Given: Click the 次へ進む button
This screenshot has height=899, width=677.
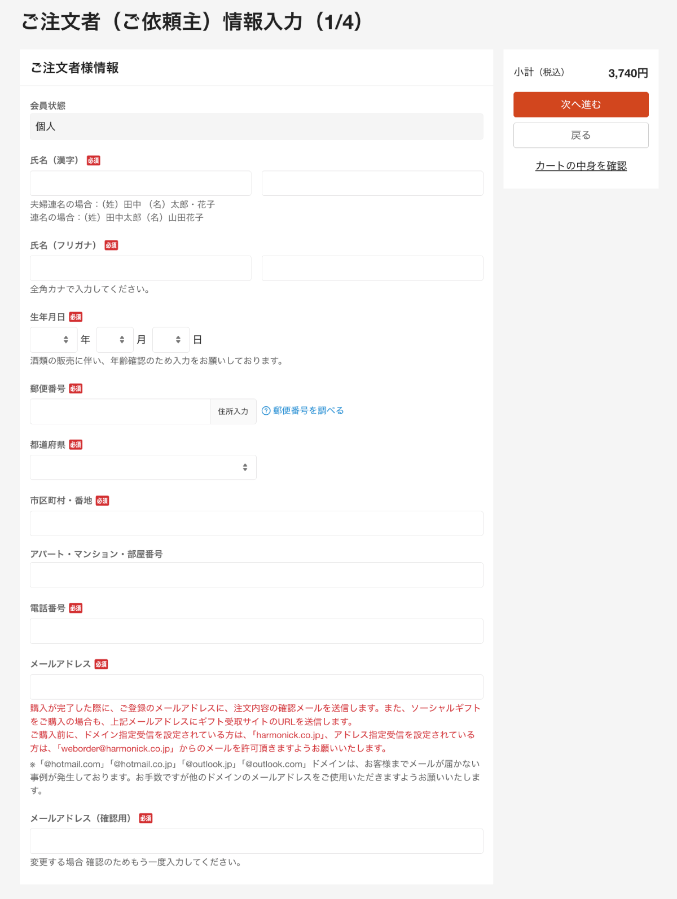Looking at the screenshot, I should click(x=581, y=104).
